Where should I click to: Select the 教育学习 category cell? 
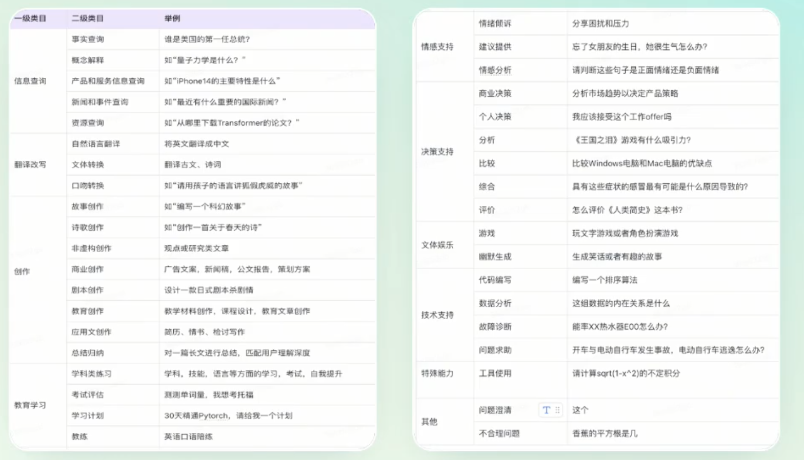[30, 405]
